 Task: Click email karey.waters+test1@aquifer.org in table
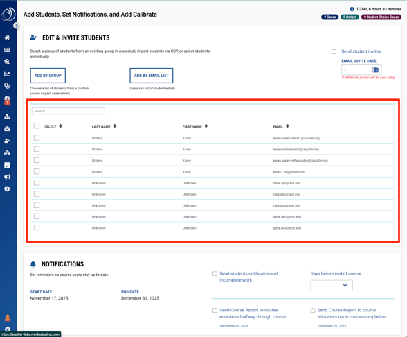296,139
